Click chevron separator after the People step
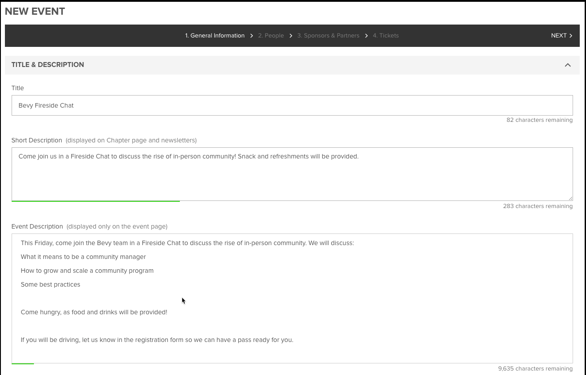Viewport: 586px width, 375px height. pos(291,36)
